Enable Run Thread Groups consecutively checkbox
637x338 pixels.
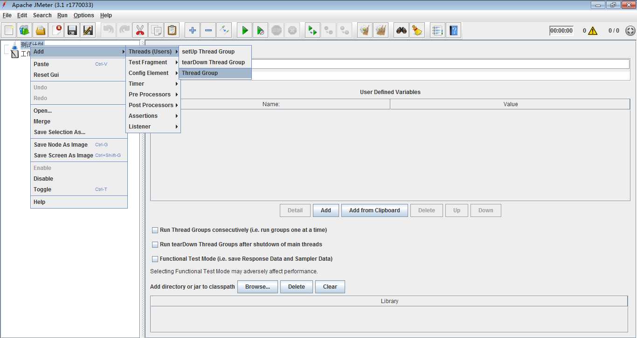(x=155, y=230)
